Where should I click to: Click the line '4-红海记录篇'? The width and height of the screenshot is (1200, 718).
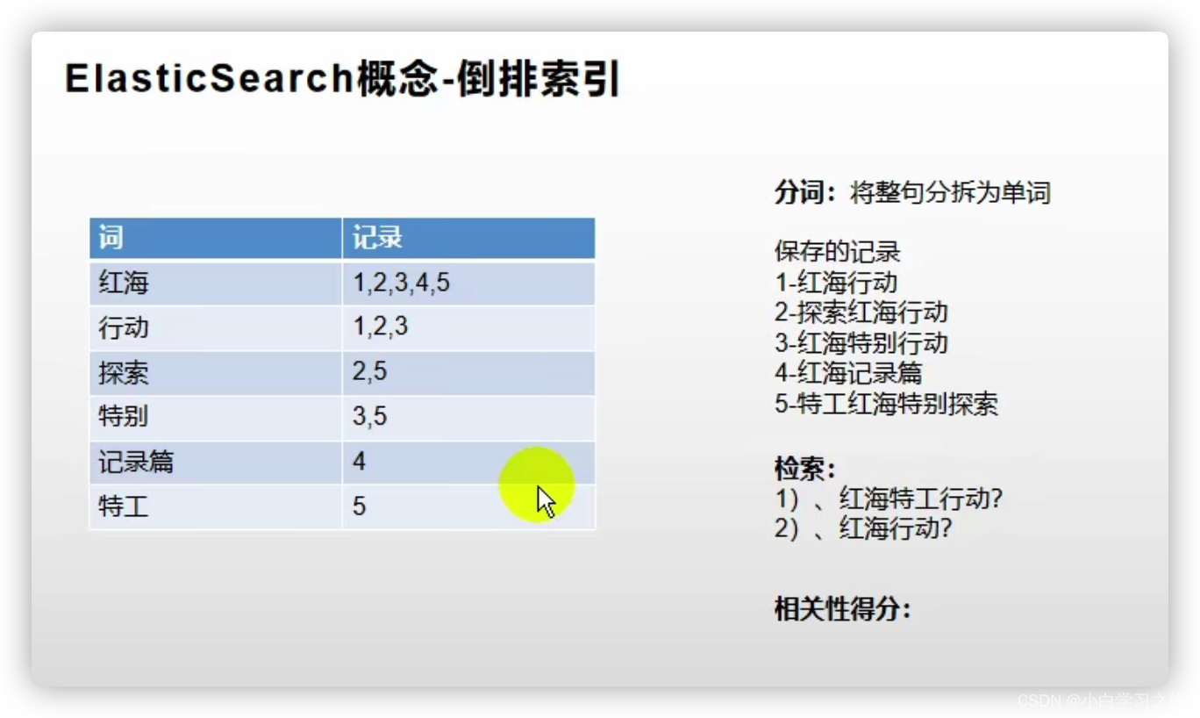click(848, 373)
